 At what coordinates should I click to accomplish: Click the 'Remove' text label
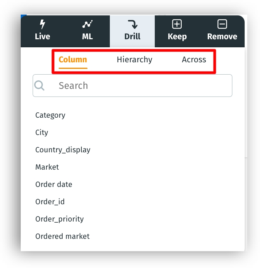pos(222,37)
